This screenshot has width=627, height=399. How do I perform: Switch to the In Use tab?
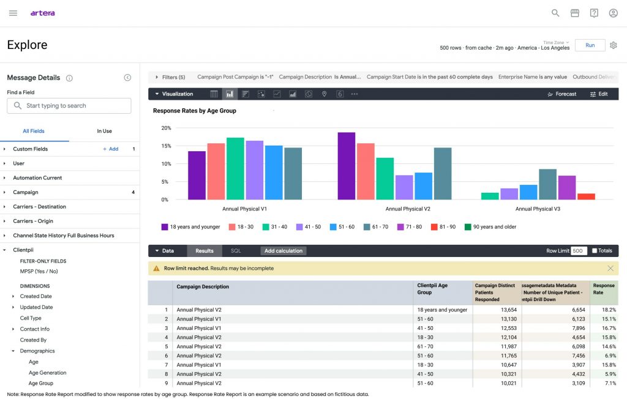click(x=104, y=131)
